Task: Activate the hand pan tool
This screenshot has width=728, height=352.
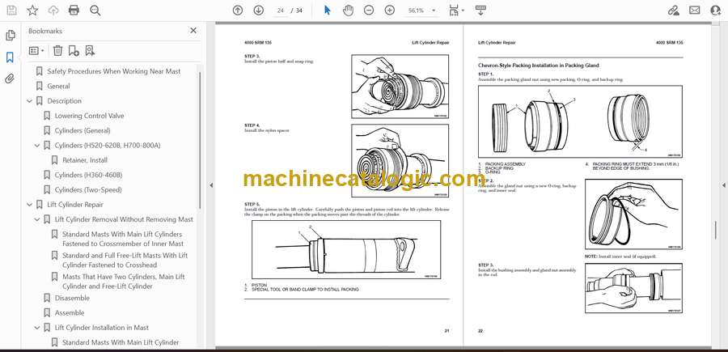Action: (x=348, y=11)
